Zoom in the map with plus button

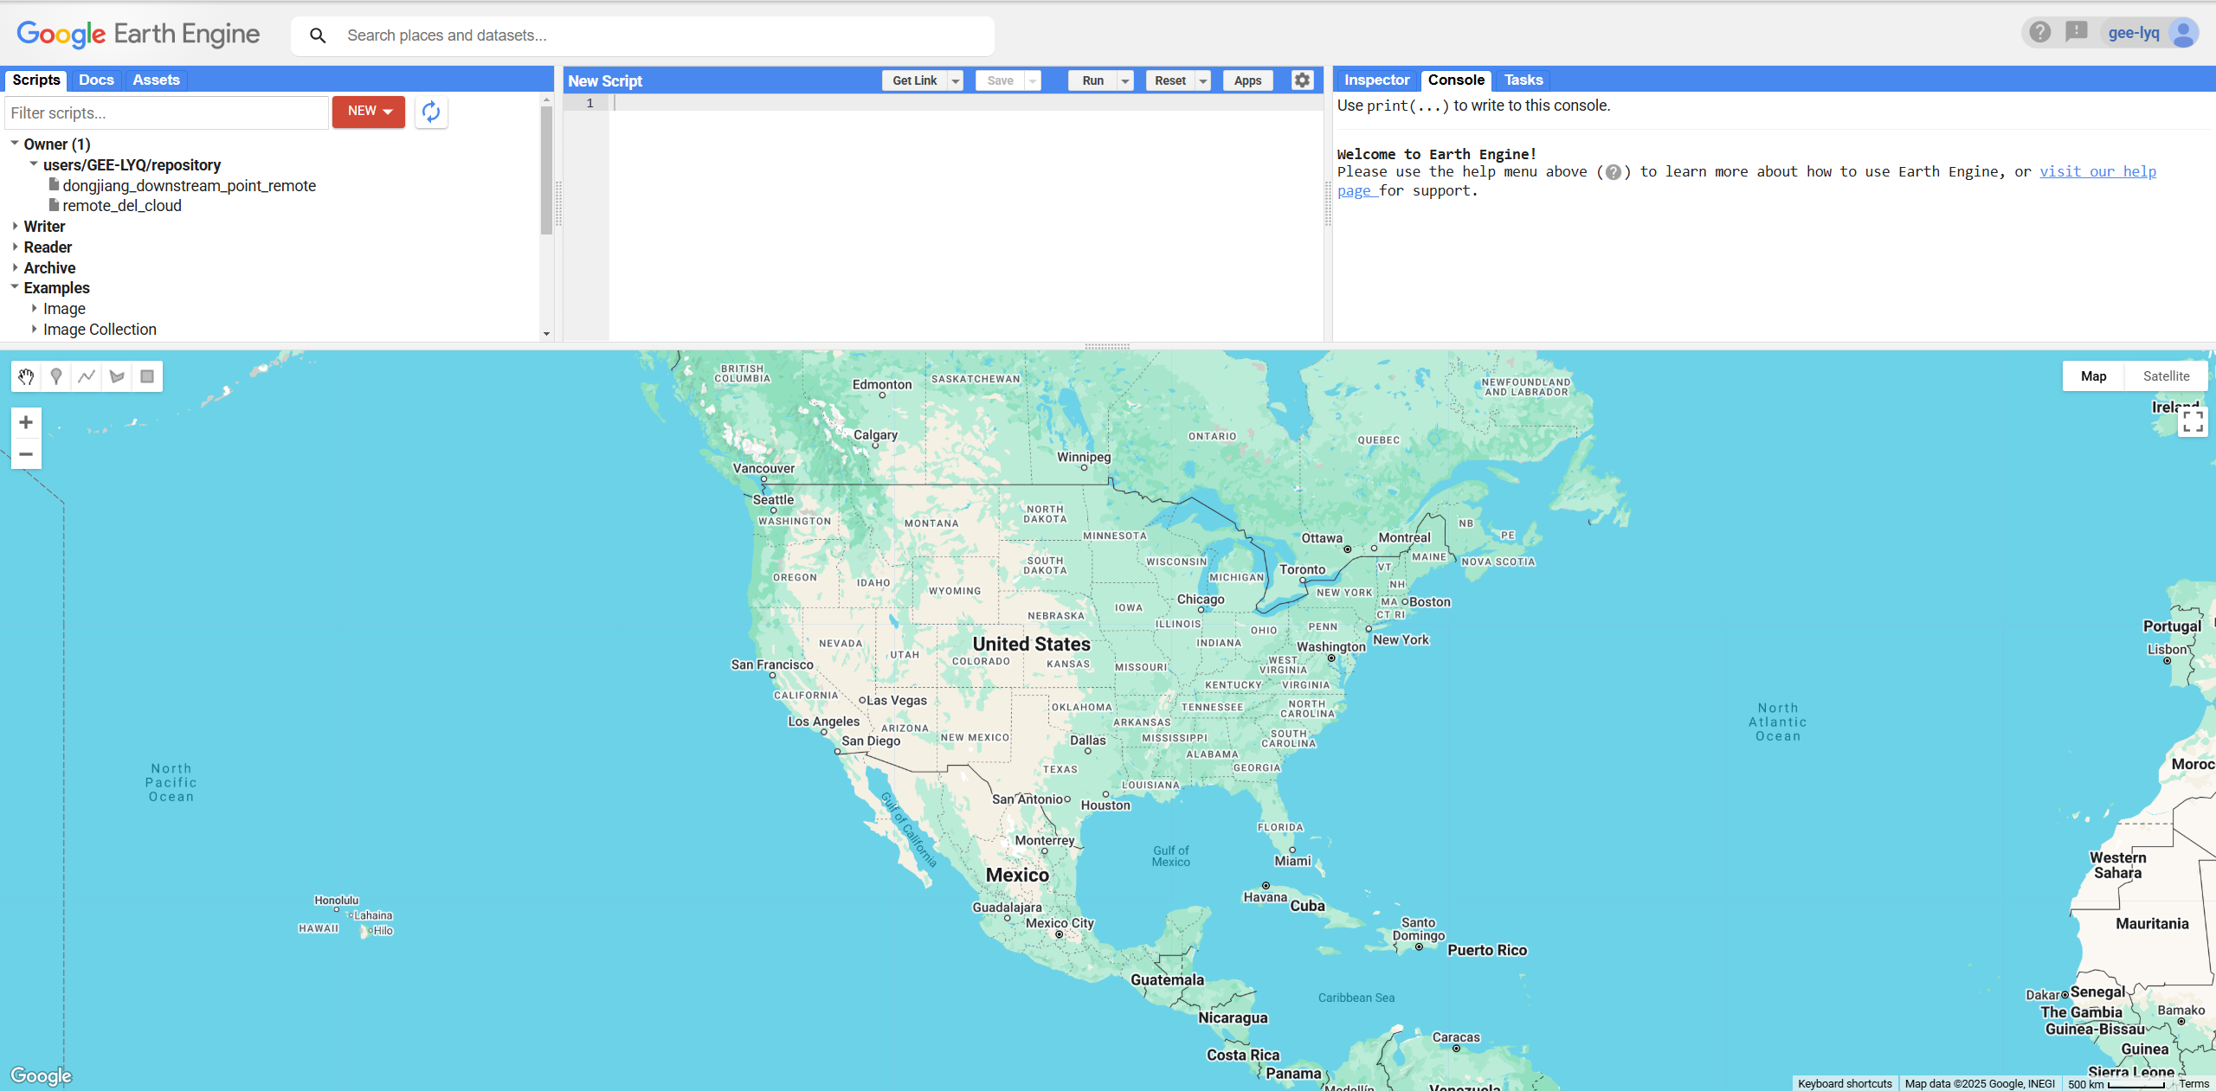(x=26, y=422)
